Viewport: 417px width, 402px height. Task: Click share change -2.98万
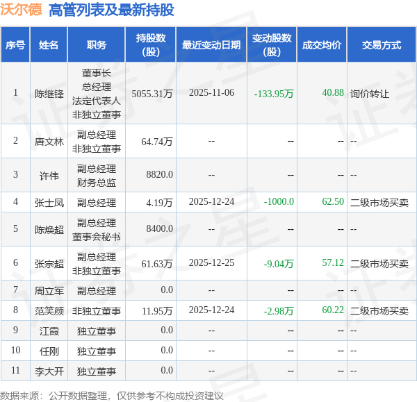(x=279, y=311)
